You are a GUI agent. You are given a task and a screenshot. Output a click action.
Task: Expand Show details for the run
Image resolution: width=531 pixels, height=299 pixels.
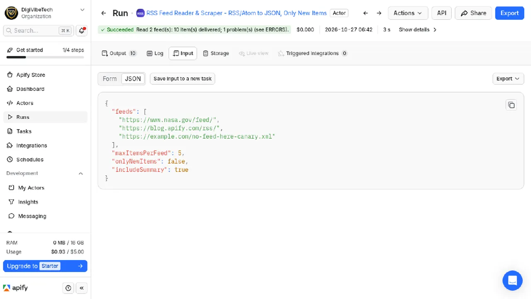(417, 29)
